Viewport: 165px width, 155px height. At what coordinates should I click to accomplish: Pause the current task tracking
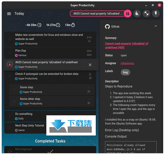click(128, 14)
